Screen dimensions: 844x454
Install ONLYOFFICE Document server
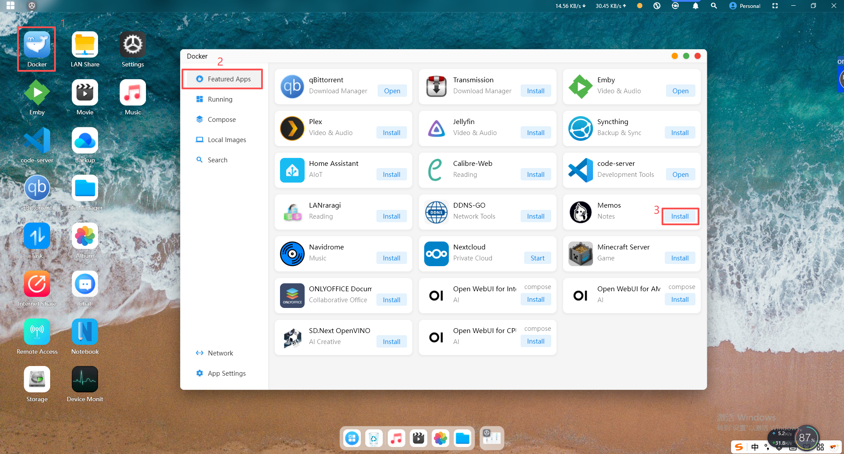click(392, 300)
